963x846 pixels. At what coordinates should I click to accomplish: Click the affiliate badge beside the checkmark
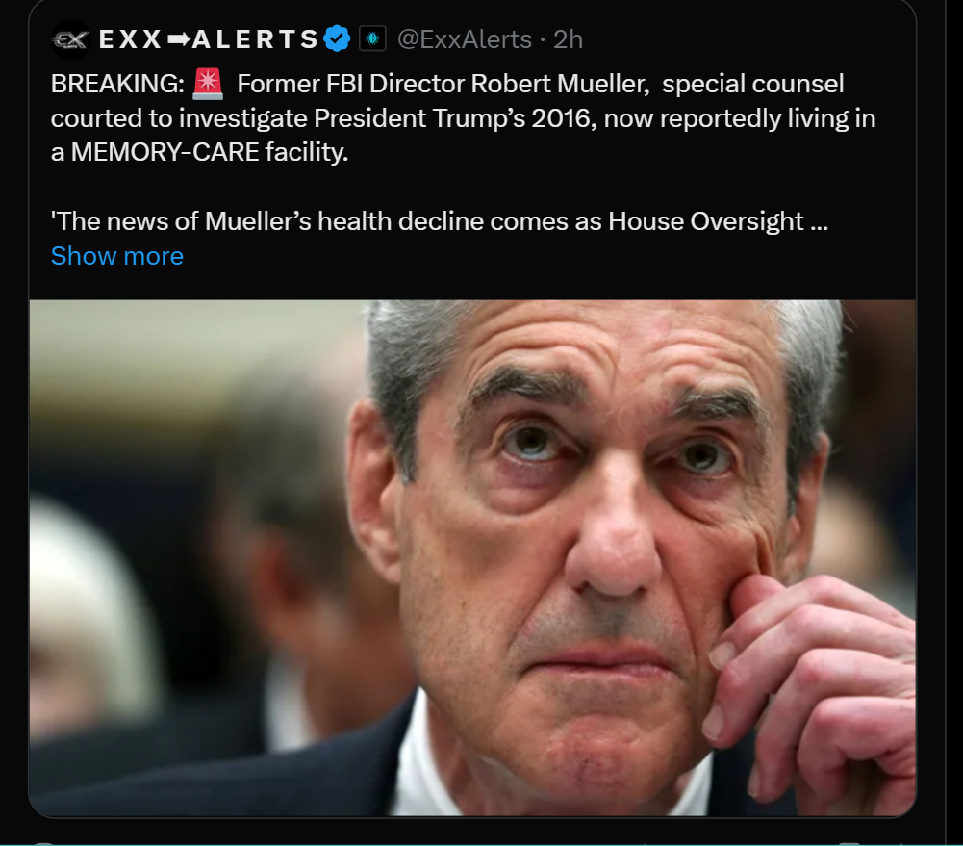coord(372,39)
